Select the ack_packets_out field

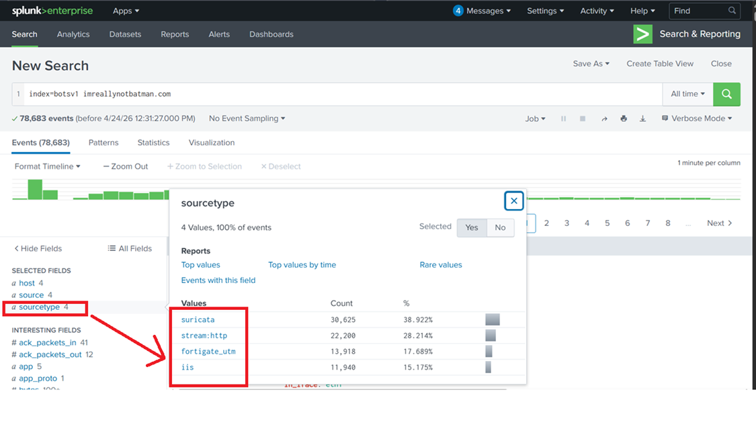tap(50, 354)
